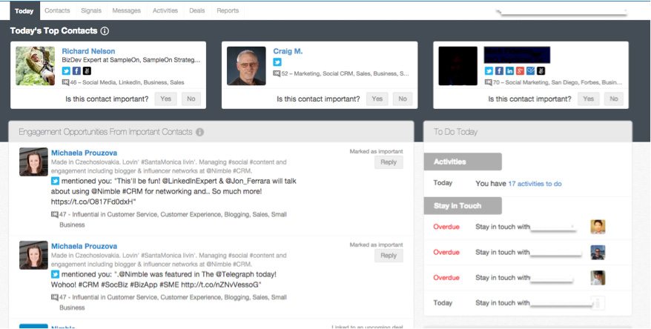Open the Contacts tab
651x329 pixels.
tap(57, 11)
